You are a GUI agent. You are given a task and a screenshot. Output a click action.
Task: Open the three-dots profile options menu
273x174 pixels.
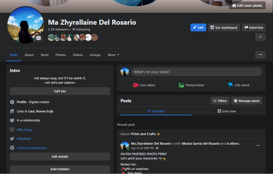tap(260, 55)
